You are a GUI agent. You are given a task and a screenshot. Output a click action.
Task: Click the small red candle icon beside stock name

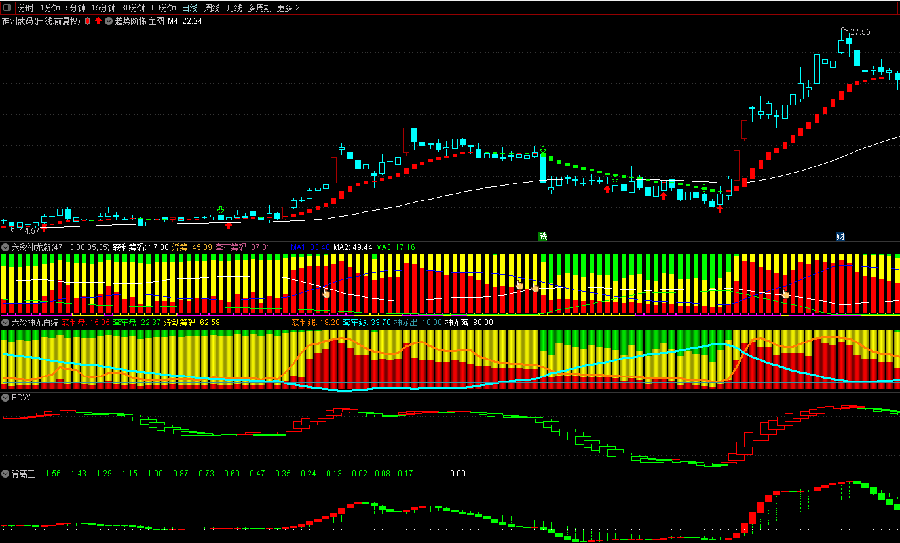[x=87, y=21]
